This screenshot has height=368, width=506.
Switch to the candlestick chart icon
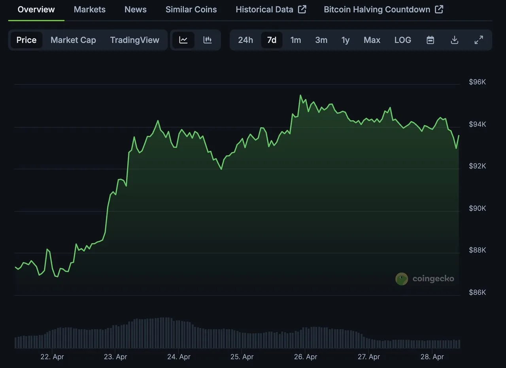(x=208, y=40)
